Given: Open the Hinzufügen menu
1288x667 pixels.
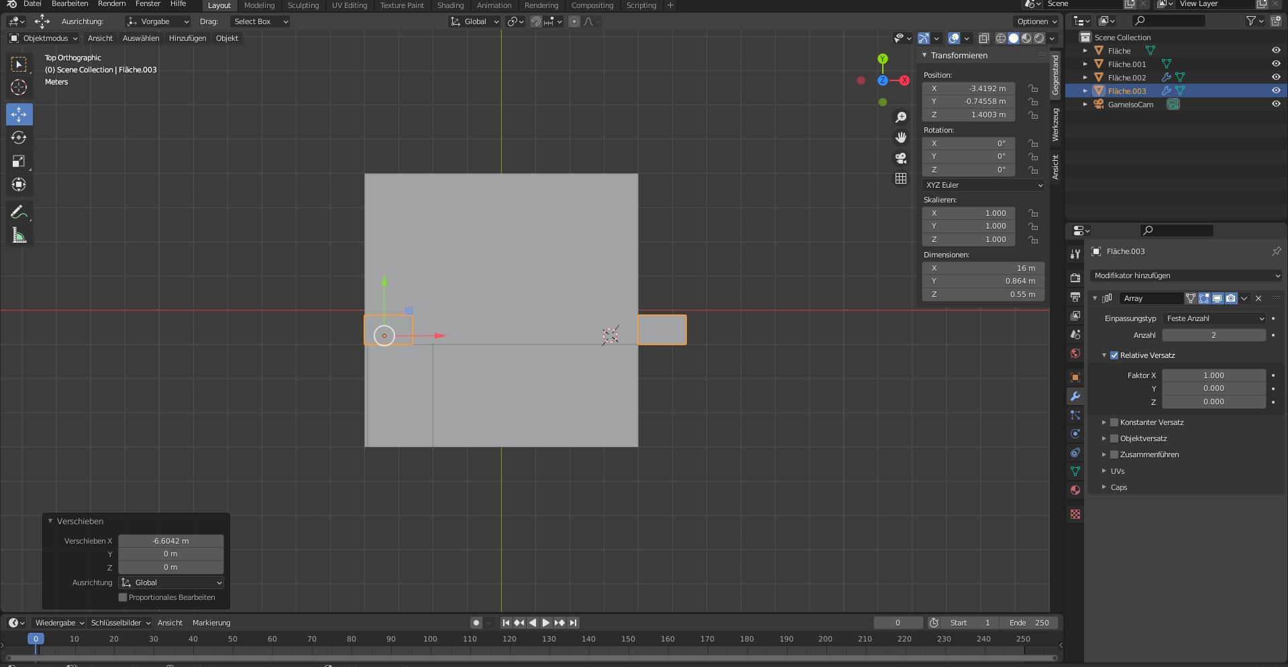Looking at the screenshot, I should [187, 38].
